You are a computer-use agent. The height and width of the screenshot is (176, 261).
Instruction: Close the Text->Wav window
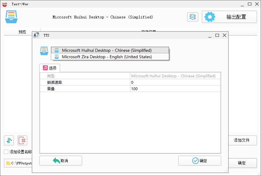(257, 4)
